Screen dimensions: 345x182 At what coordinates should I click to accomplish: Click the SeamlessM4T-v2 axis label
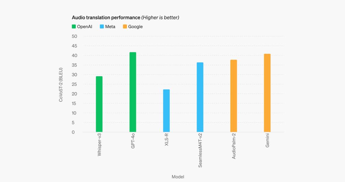pyautogui.click(x=200, y=150)
